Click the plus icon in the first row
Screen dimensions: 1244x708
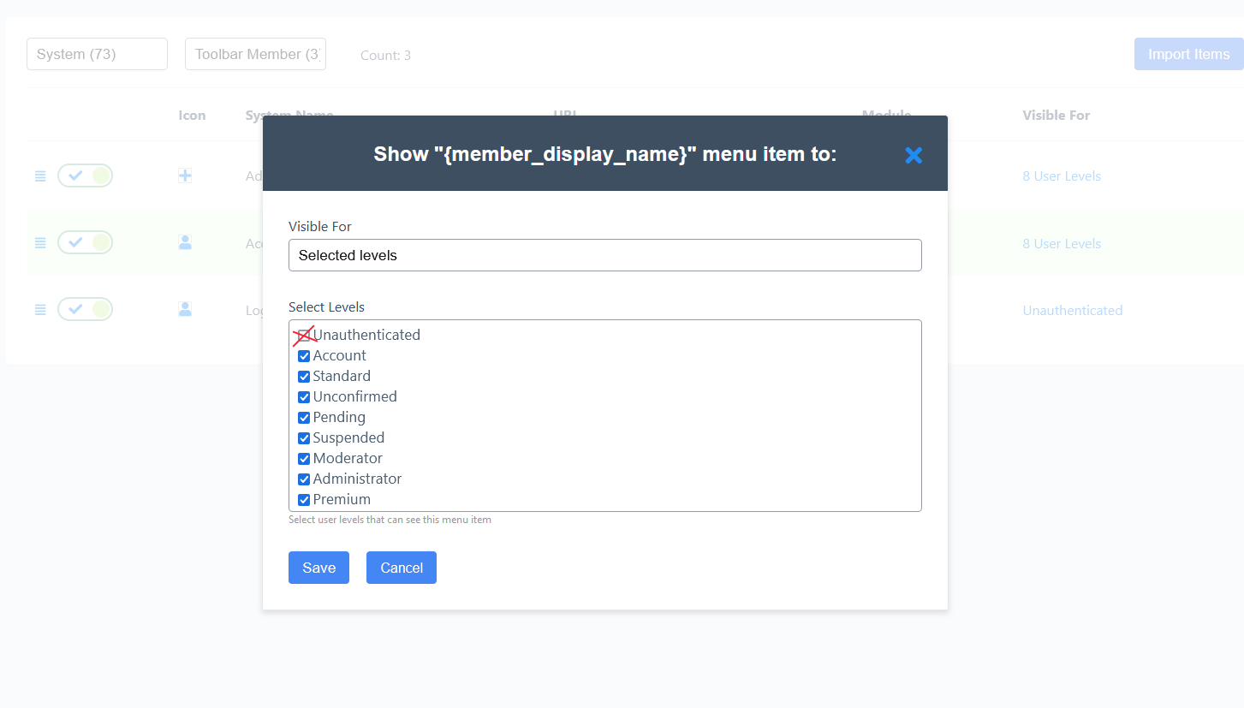pos(185,176)
